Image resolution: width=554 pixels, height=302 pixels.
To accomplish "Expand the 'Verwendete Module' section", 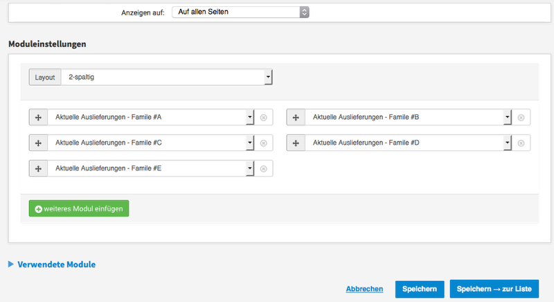I will coord(52,265).
